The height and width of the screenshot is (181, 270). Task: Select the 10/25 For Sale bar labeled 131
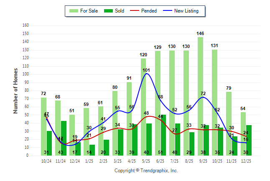[x=215, y=102]
